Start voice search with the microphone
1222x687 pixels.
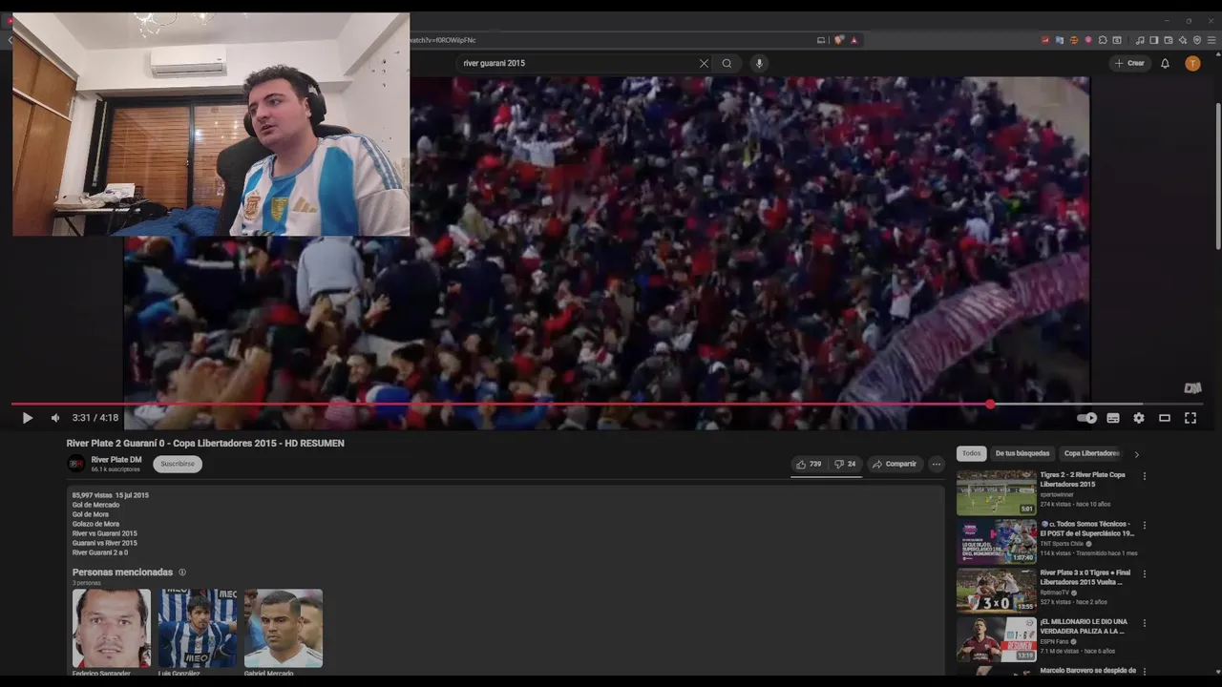(x=759, y=63)
